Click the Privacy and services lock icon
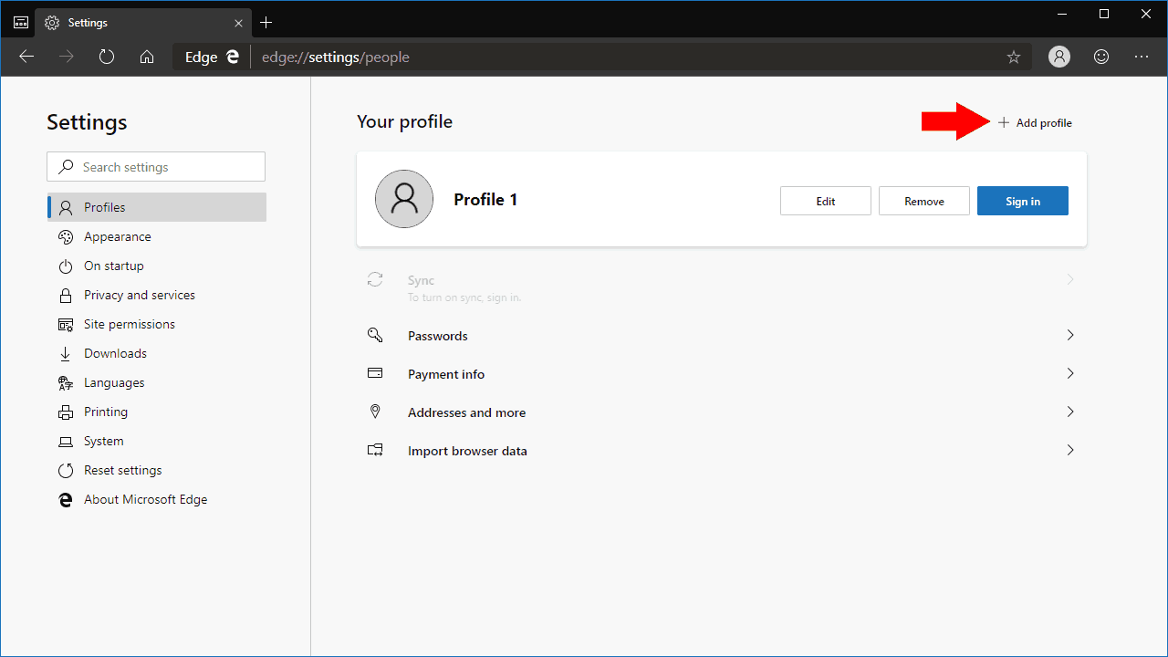The width and height of the screenshot is (1168, 657). pos(66,295)
